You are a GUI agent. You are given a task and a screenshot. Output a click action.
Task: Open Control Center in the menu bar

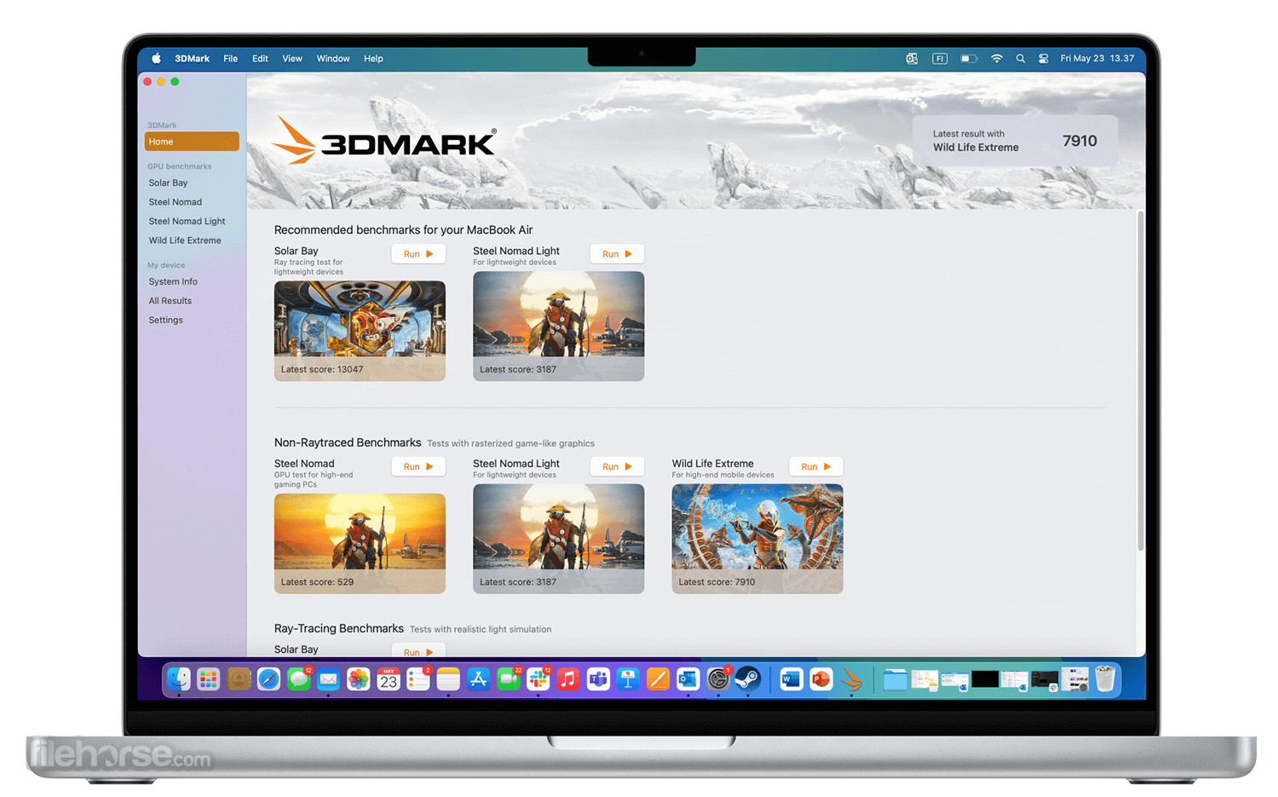click(1043, 59)
